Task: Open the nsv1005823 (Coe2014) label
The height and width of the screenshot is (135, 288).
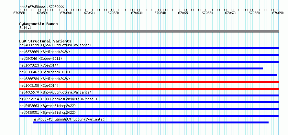Action: coord(39,65)
